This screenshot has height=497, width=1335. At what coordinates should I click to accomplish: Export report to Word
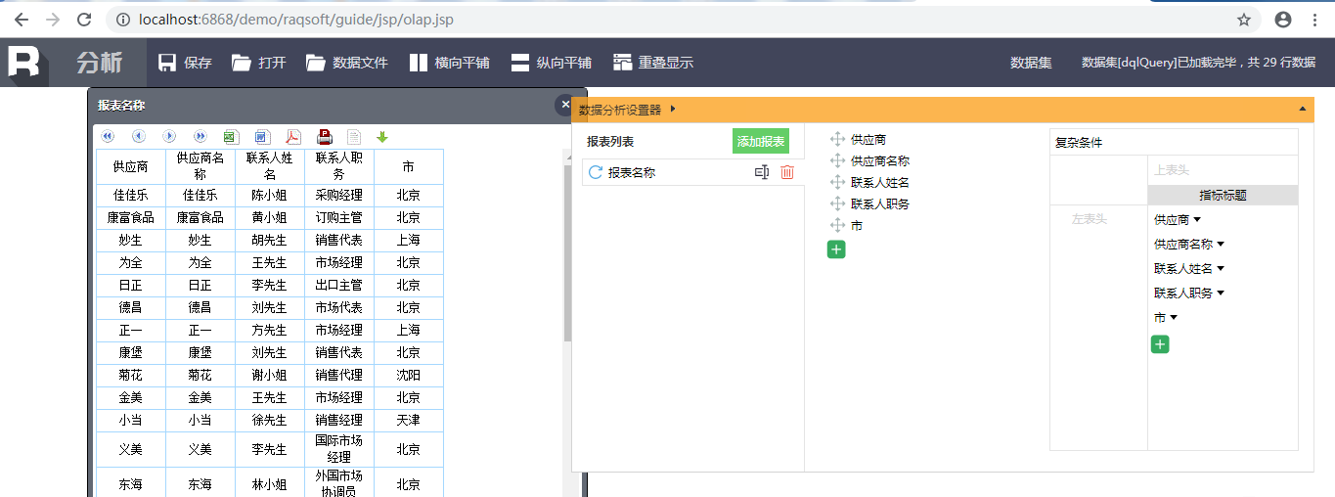click(x=262, y=137)
